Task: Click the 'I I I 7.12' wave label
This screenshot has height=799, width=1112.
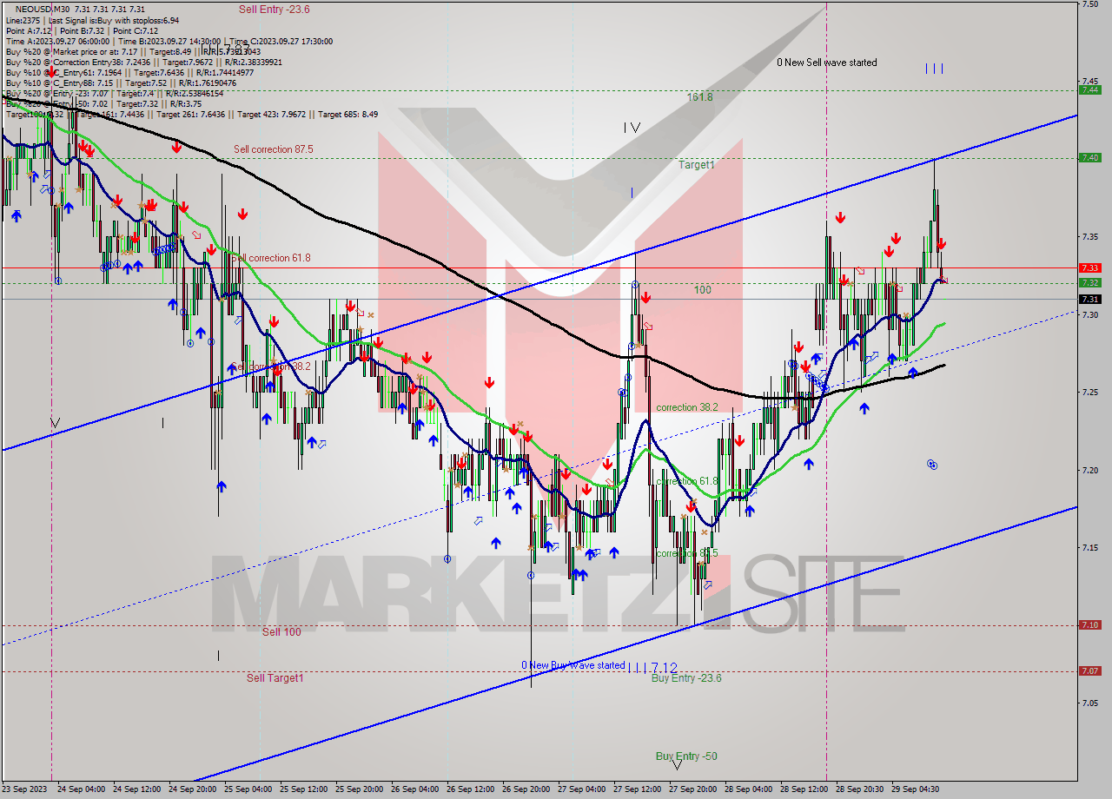Action: 652,667
